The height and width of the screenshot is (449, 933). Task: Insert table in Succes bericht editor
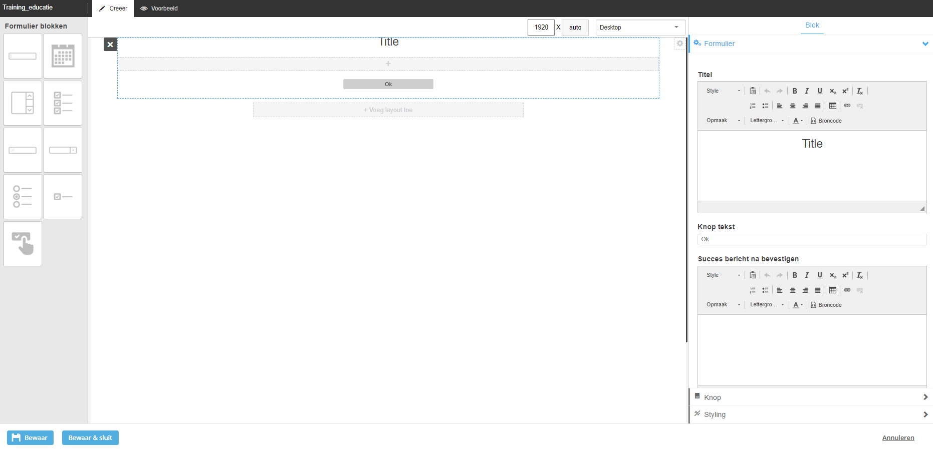pos(833,290)
